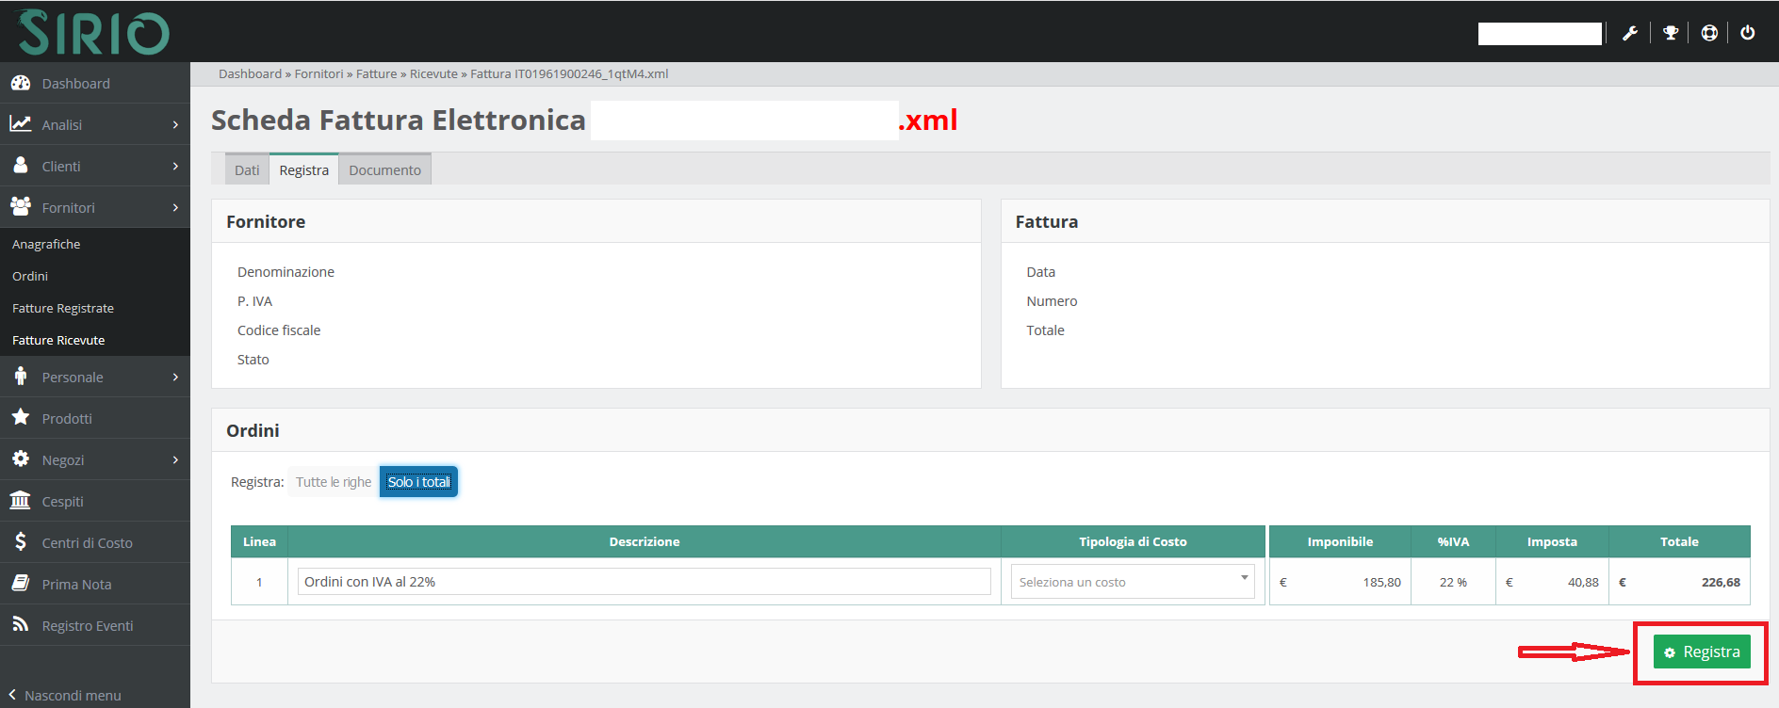Switch to the Documento tab
This screenshot has width=1779, height=708.
[384, 170]
